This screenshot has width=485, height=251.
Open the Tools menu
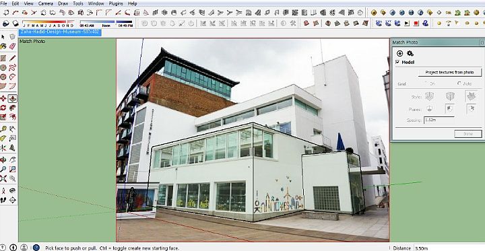[78, 3]
